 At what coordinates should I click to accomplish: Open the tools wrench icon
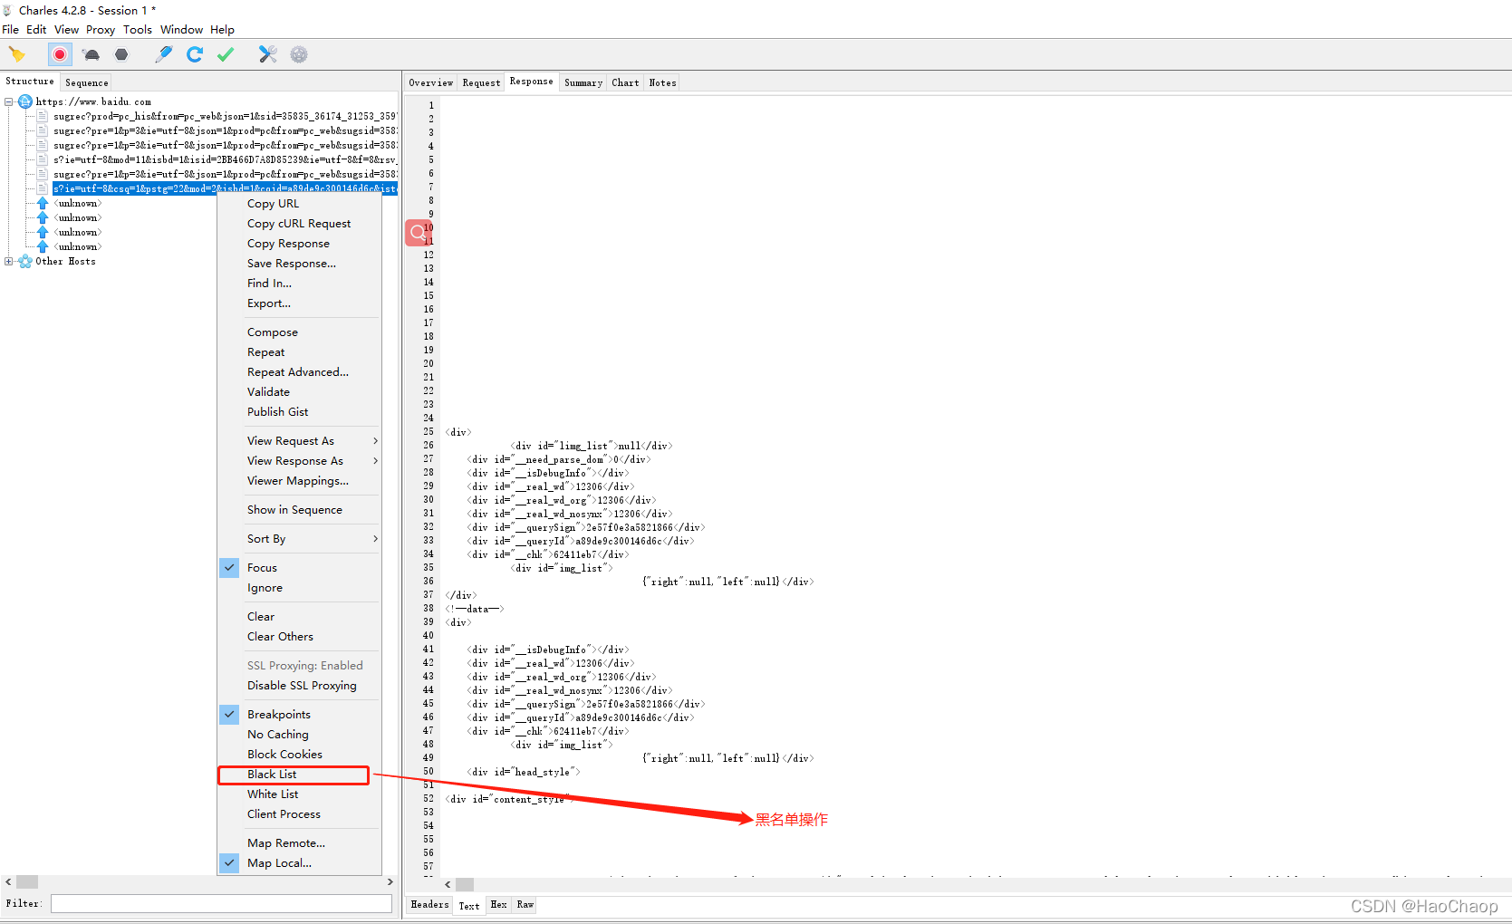click(x=267, y=54)
